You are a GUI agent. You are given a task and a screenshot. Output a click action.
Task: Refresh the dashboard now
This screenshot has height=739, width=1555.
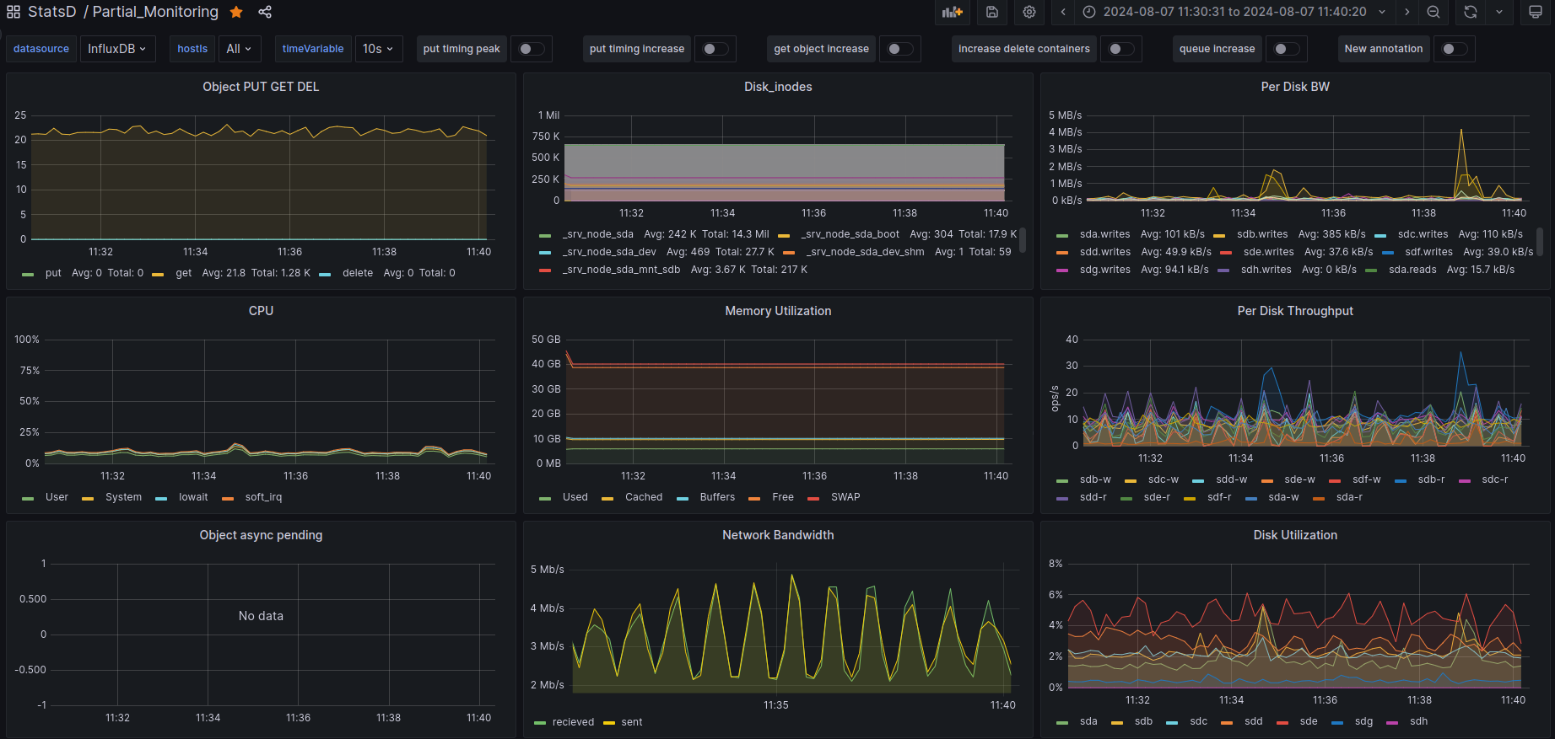1471,12
